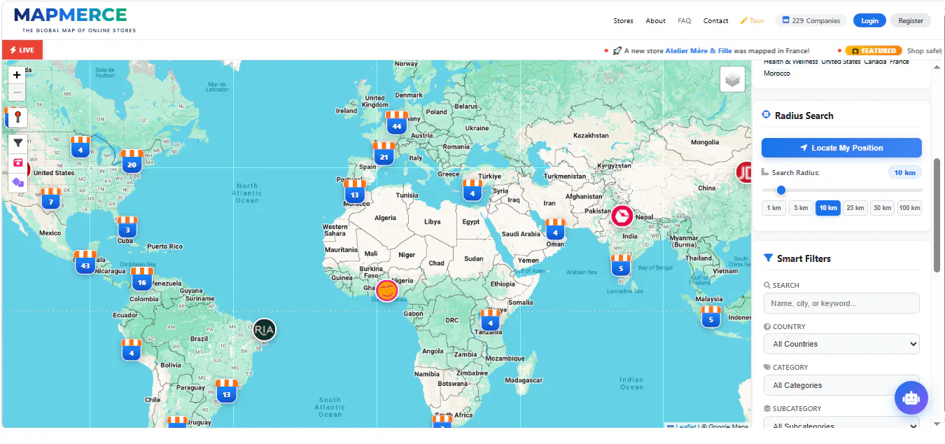Screen dimensions: 945x444
Task: Select the 50 km radius option
Action: (x=882, y=208)
